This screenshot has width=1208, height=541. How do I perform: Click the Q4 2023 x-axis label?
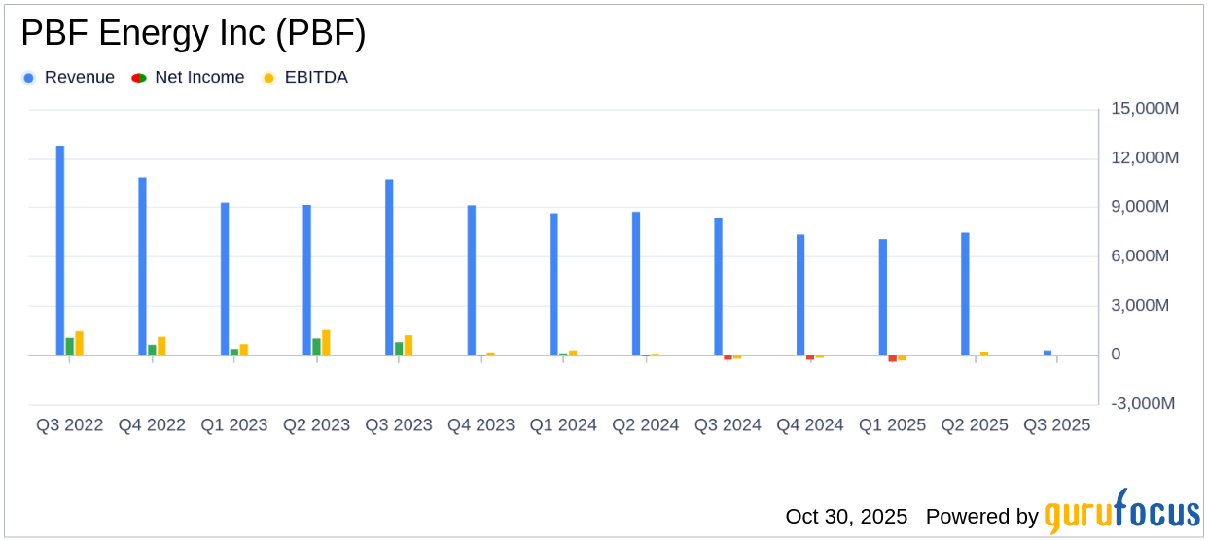pos(480,425)
